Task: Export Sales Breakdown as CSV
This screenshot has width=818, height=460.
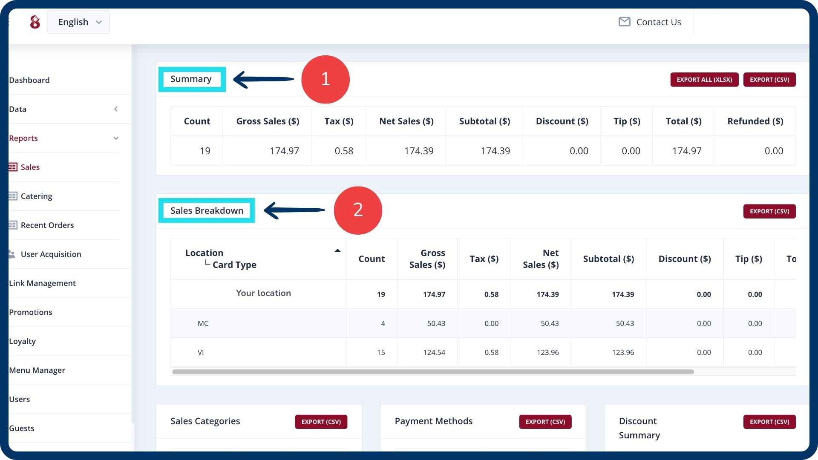Action: [769, 211]
